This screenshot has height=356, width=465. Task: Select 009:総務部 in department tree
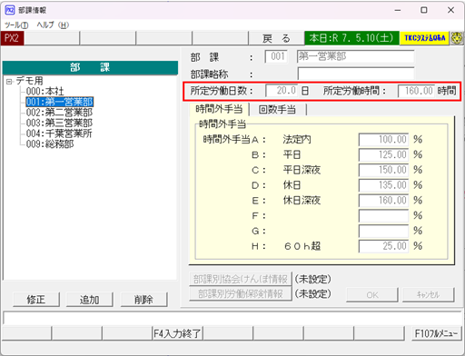50,144
